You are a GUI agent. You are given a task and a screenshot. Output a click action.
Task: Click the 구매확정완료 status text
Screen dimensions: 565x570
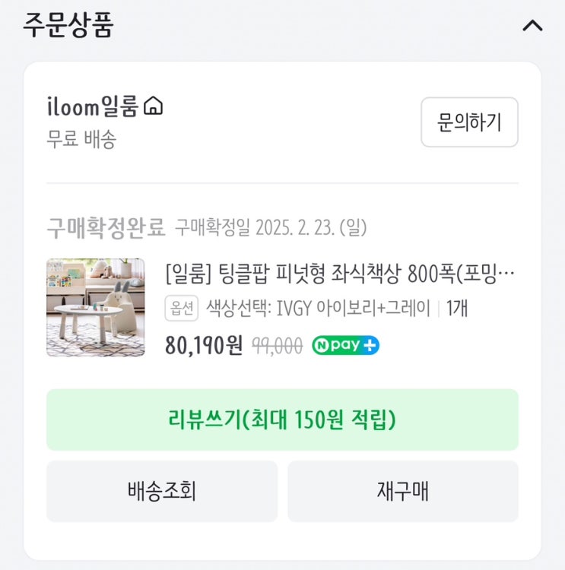(106, 226)
